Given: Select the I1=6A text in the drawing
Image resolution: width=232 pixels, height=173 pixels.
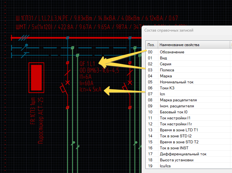Looking at the screenshot, I should pyautogui.click(x=86, y=77).
